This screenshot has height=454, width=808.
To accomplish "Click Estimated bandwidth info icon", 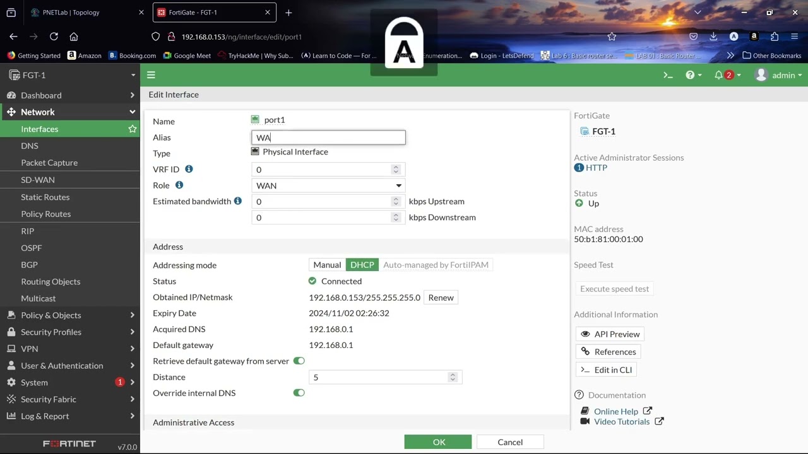I will pyautogui.click(x=238, y=201).
